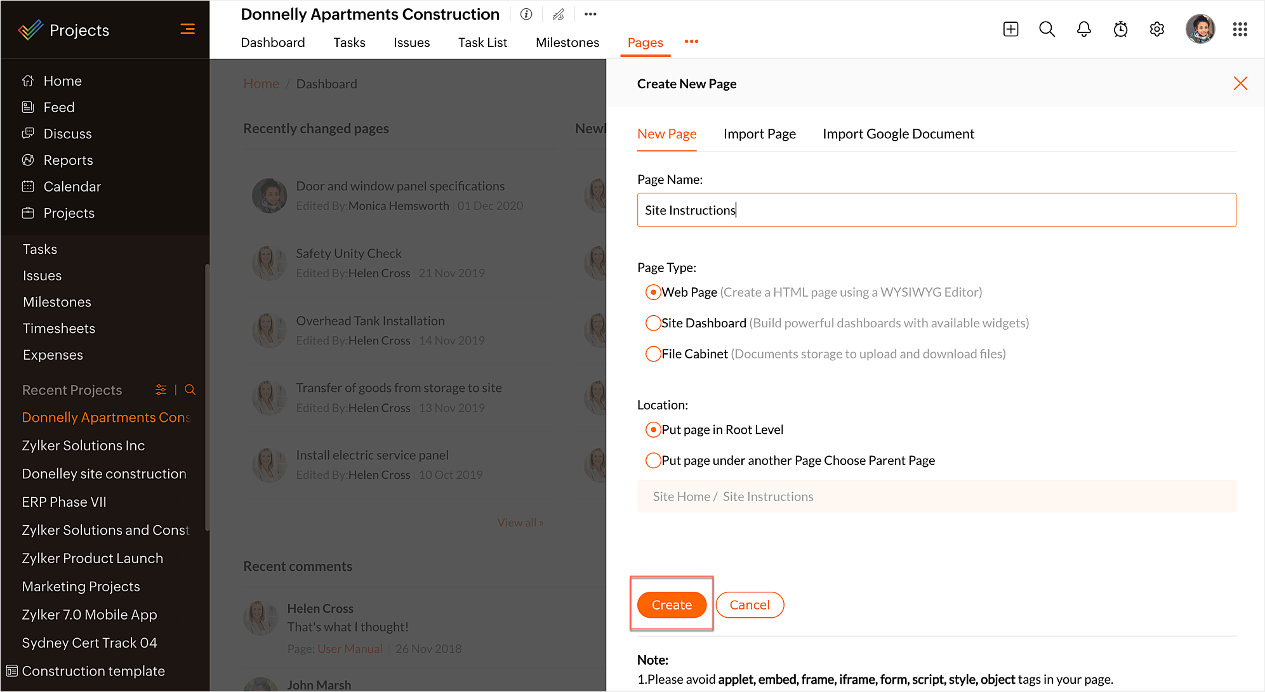This screenshot has width=1265, height=692.
Task: Switch to Import Page tab
Action: click(759, 134)
